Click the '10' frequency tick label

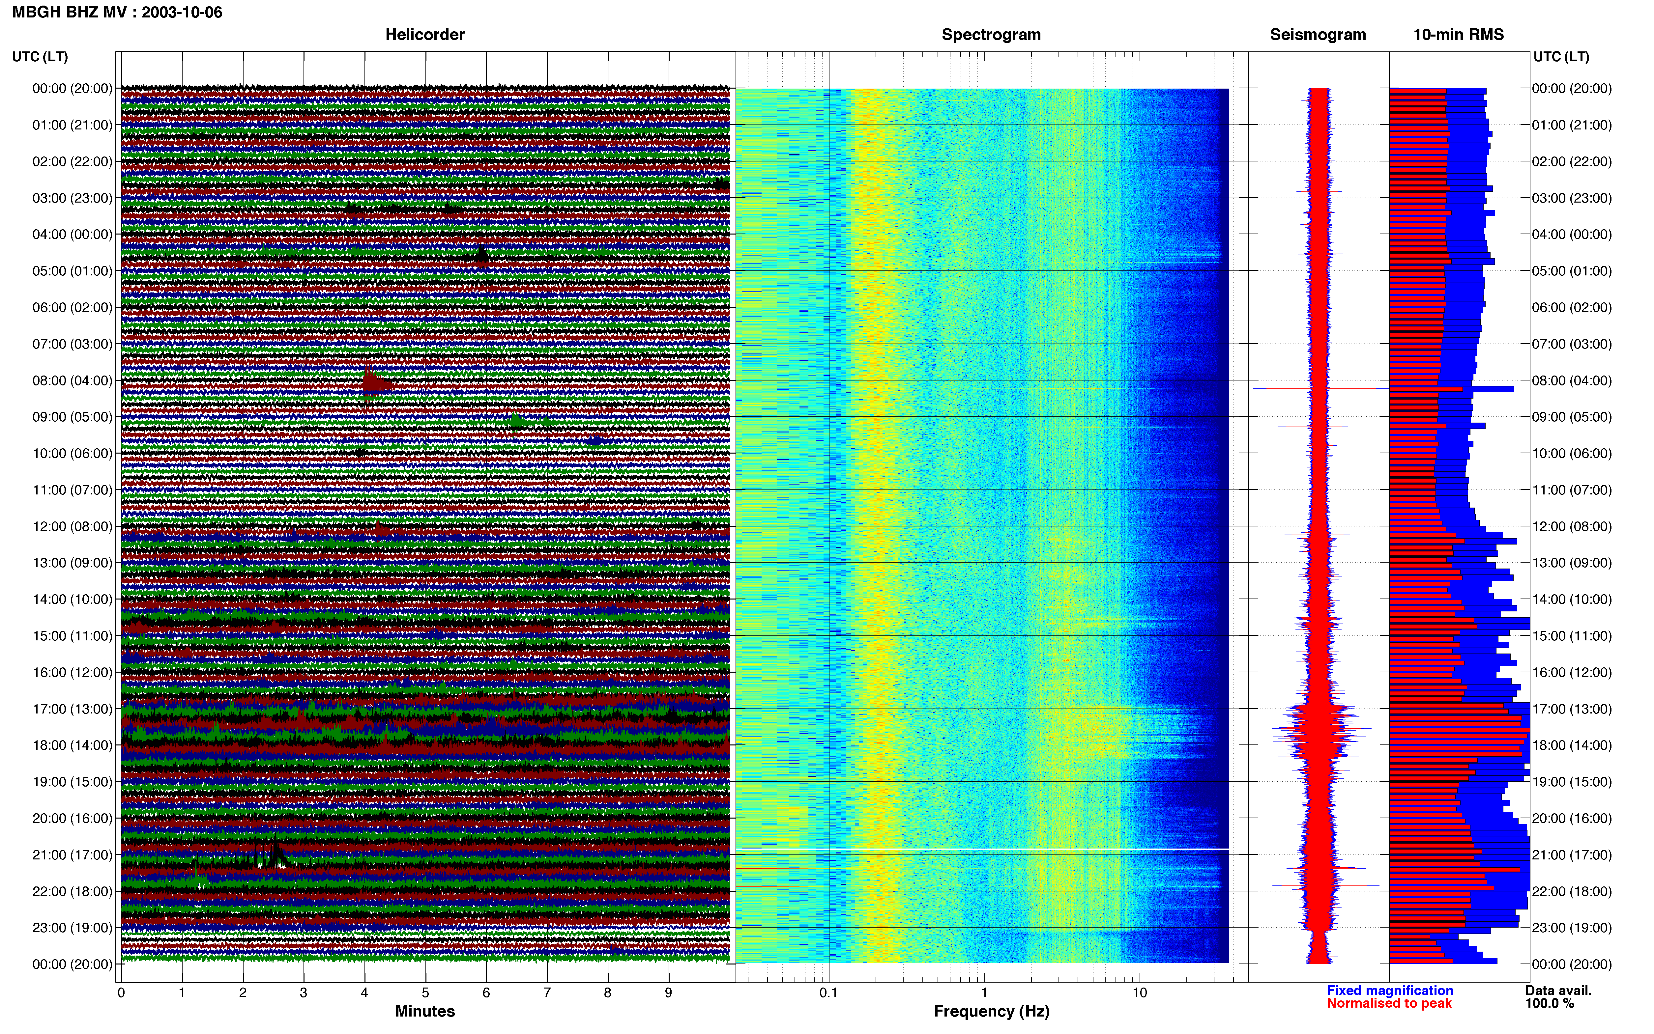[x=1140, y=993]
